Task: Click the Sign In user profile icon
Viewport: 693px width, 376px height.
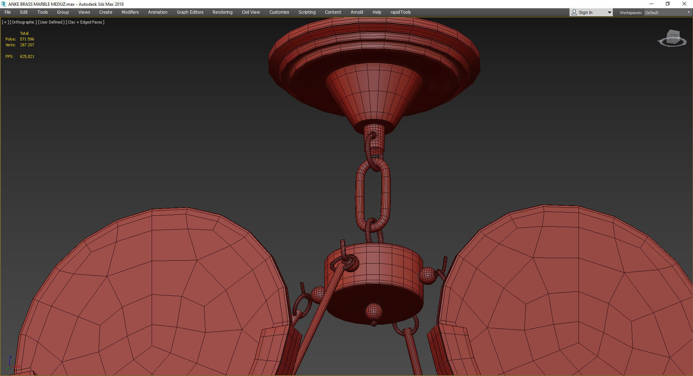Action: pos(574,12)
